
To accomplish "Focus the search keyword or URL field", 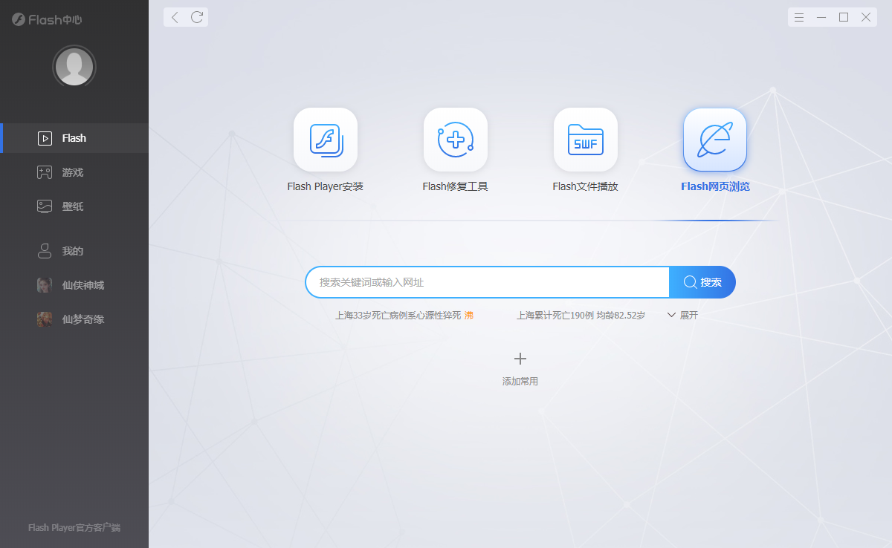I will (487, 282).
